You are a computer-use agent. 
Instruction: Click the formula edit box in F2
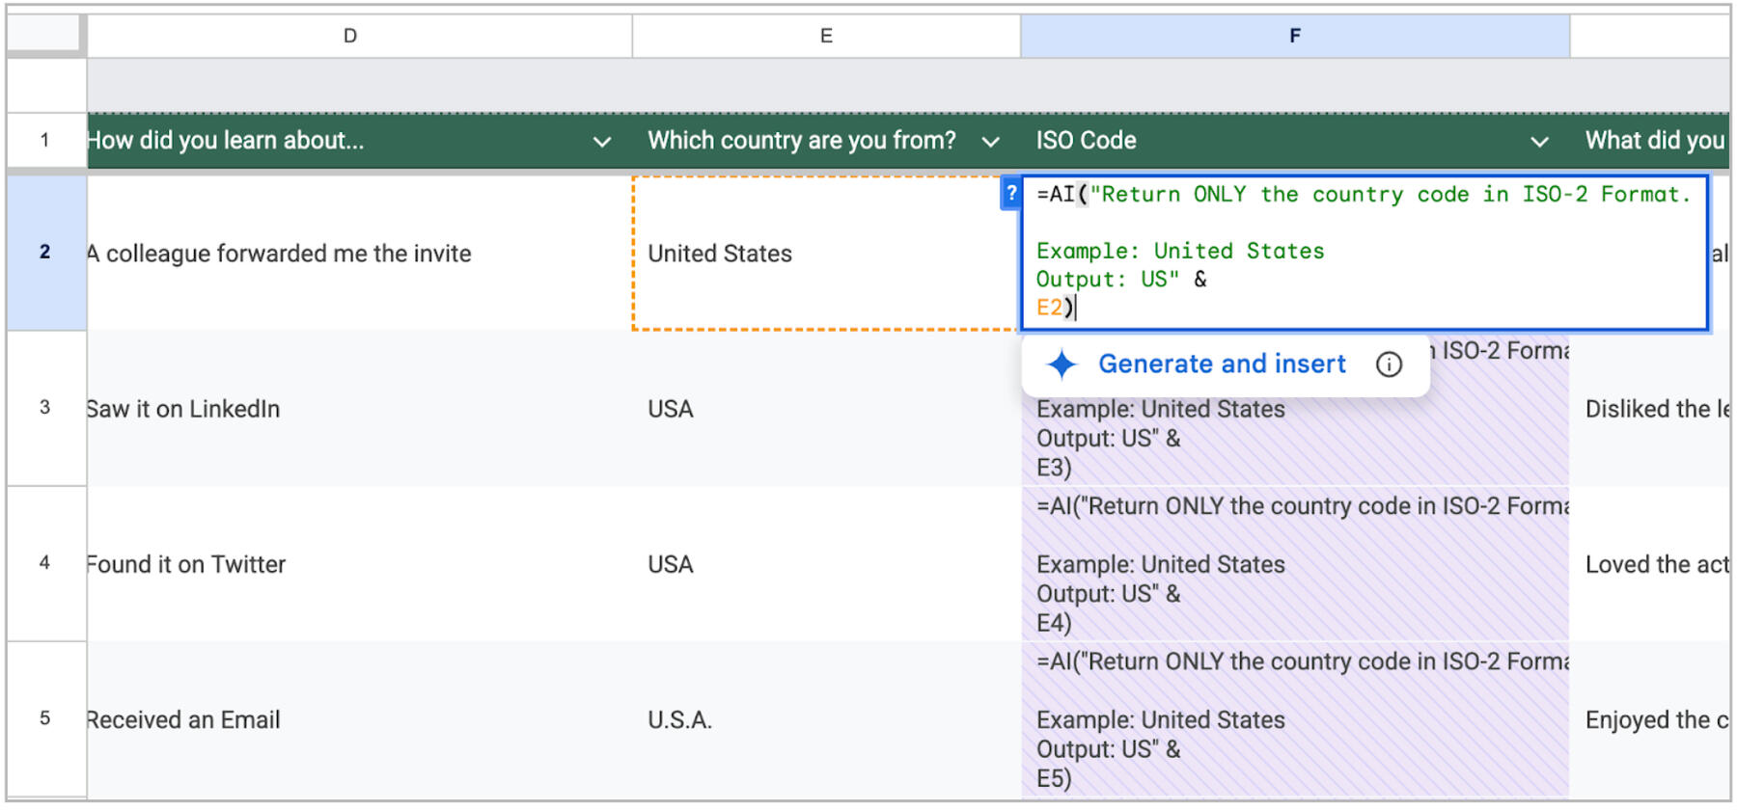pos(1363,252)
